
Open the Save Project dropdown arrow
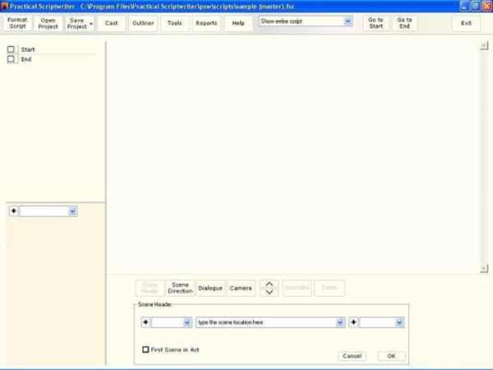coord(90,24)
